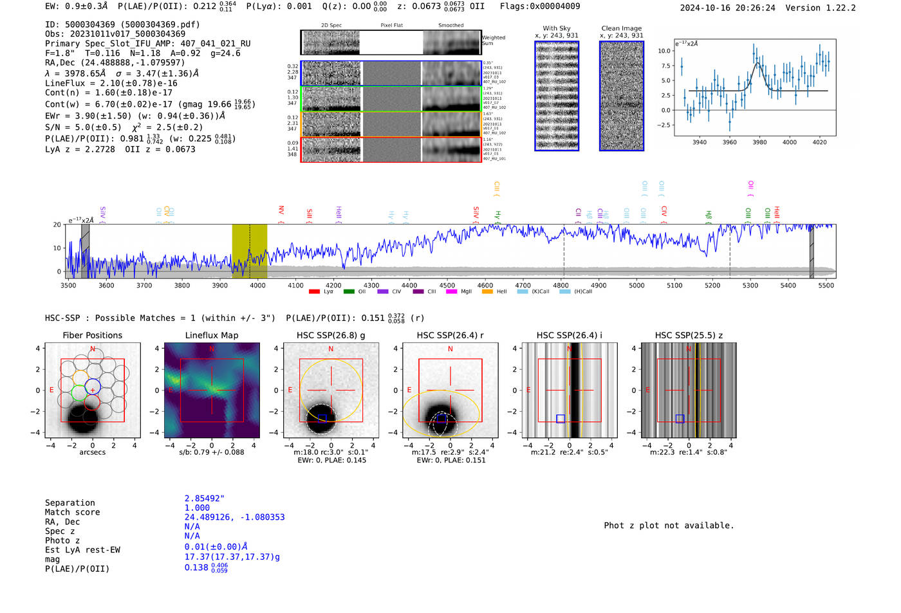This screenshot has width=901, height=613.
Task: Click the Smoothed column header
Action: click(451, 25)
